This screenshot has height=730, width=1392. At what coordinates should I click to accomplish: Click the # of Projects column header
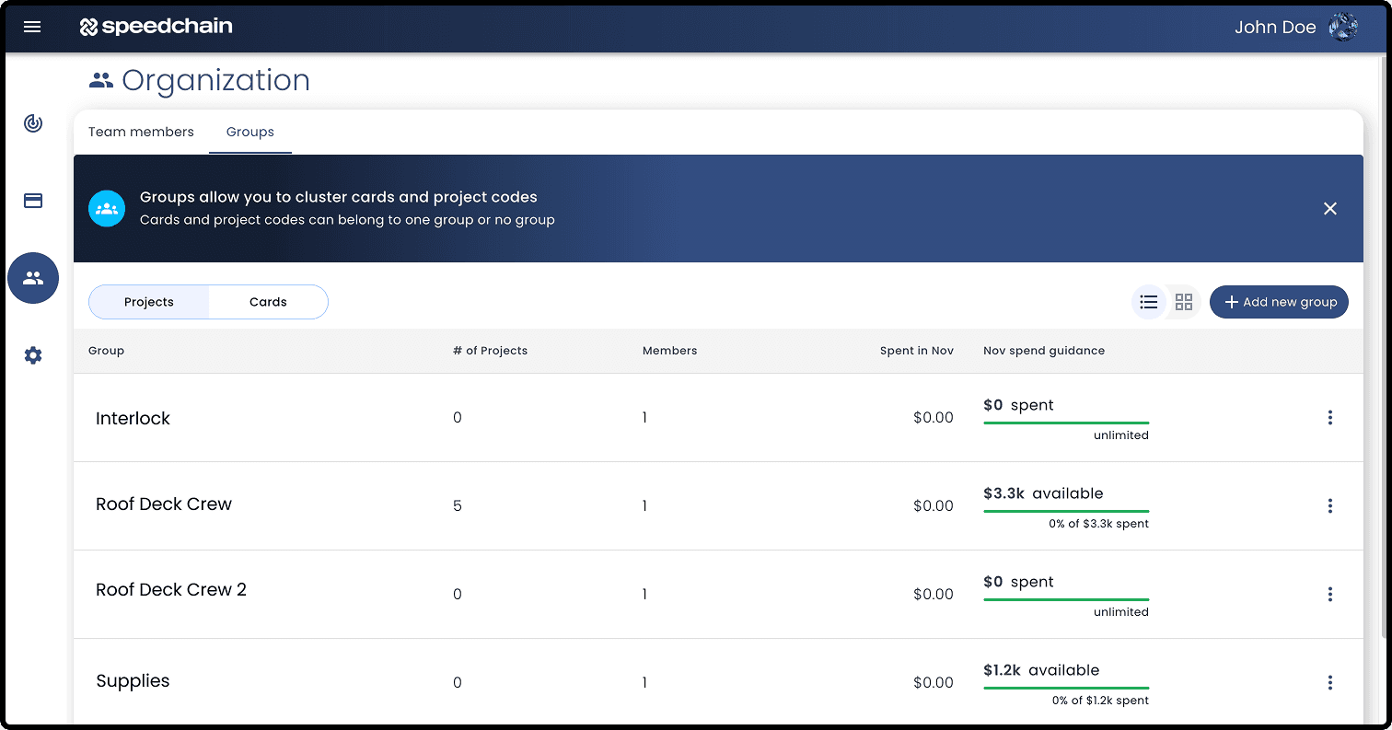click(x=490, y=351)
